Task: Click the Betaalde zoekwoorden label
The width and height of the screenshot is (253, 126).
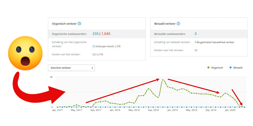Action: pos(170,34)
